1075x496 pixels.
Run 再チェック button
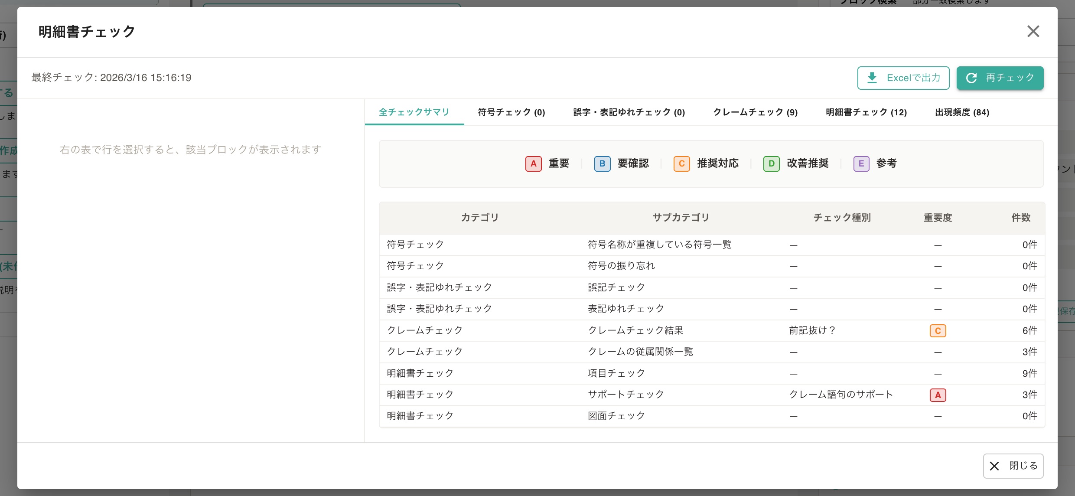point(1000,78)
